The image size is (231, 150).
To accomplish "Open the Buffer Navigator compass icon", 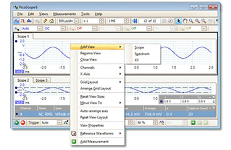I will (x=170, y=21).
